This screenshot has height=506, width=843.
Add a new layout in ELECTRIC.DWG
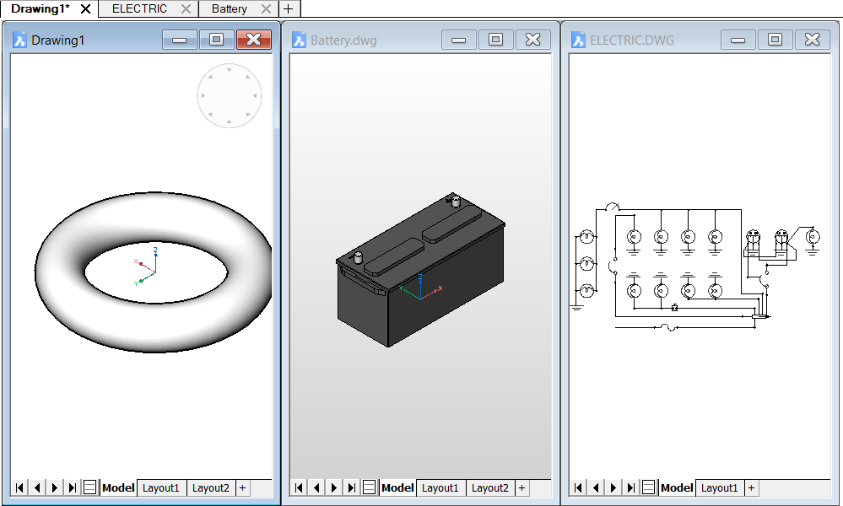coord(751,487)
